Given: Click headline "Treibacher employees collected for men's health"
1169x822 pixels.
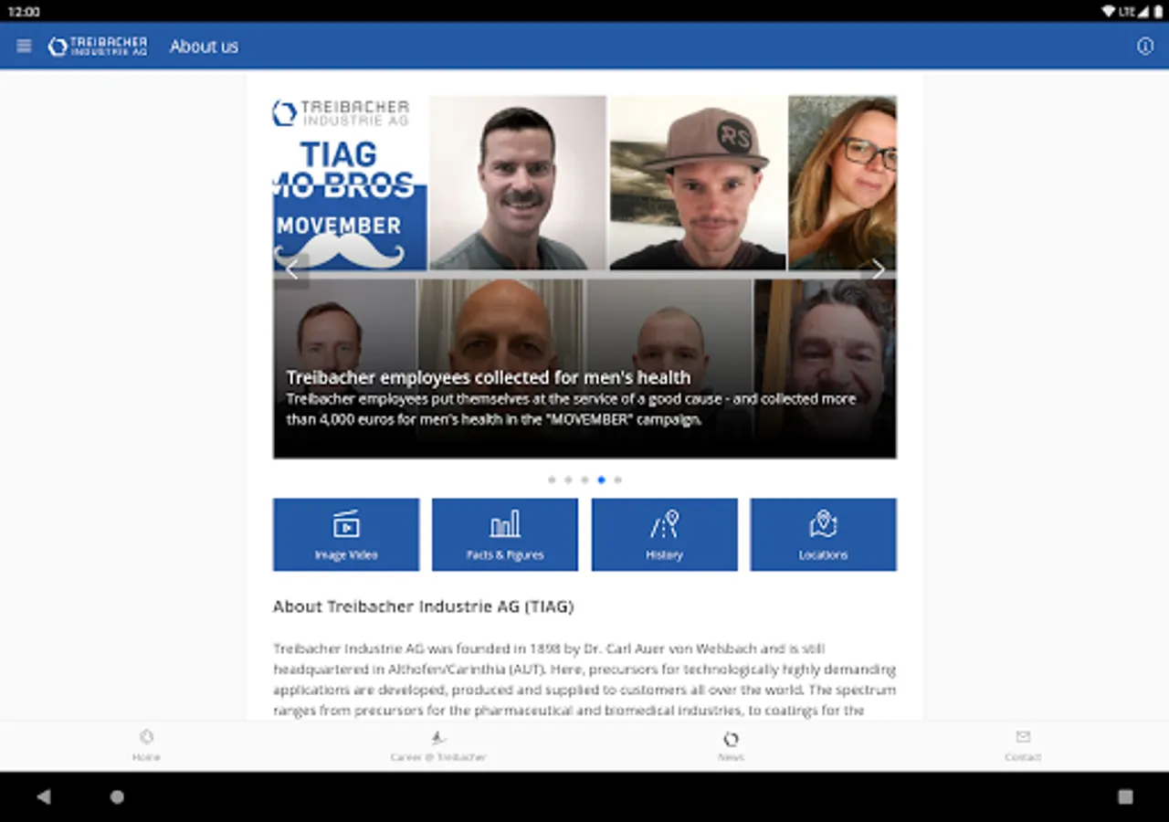Looking at the screenshot, I should click(489, 377).
